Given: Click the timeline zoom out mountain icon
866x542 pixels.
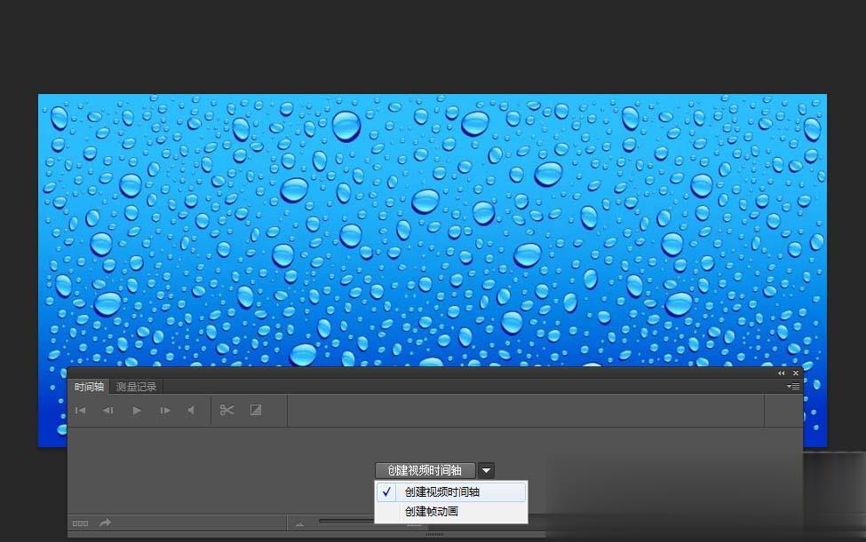Looking at the screenshot, I should pos(299,523).
